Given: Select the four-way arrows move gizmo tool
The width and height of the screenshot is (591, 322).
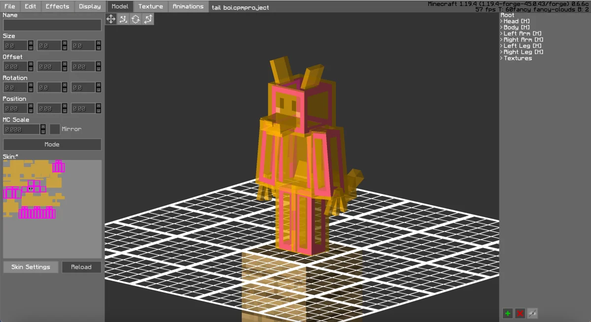Looking at the screenshot, I should (111, 19).
